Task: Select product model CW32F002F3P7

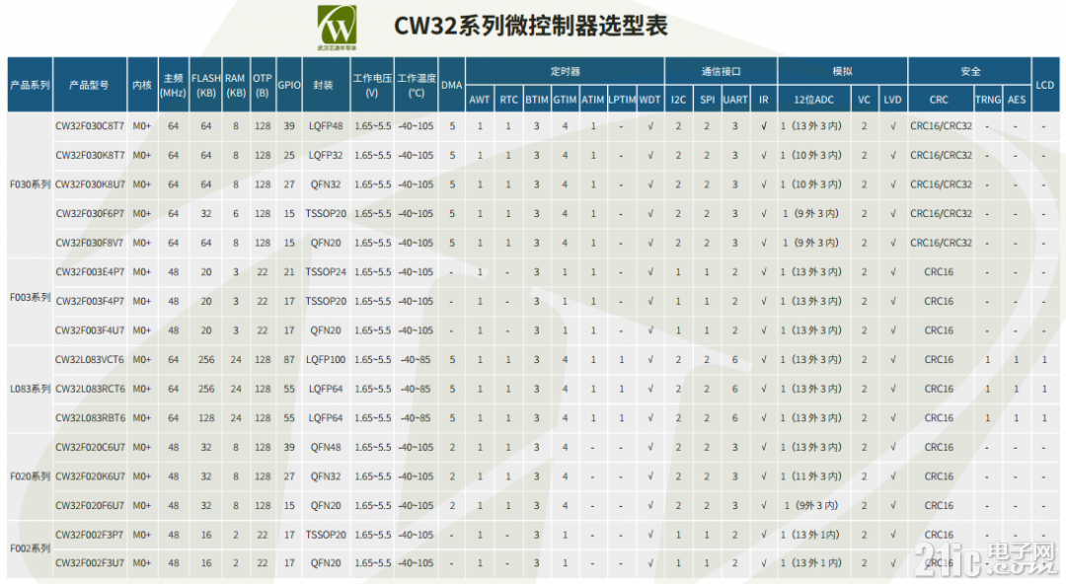Action: 90,535
